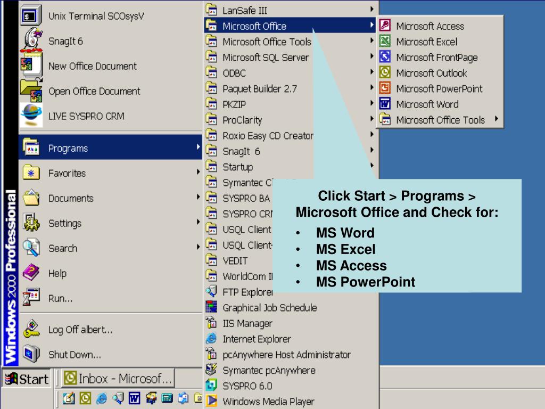Expand Microsoft SQL Server submenu arrow

click(x=371, y=56)
